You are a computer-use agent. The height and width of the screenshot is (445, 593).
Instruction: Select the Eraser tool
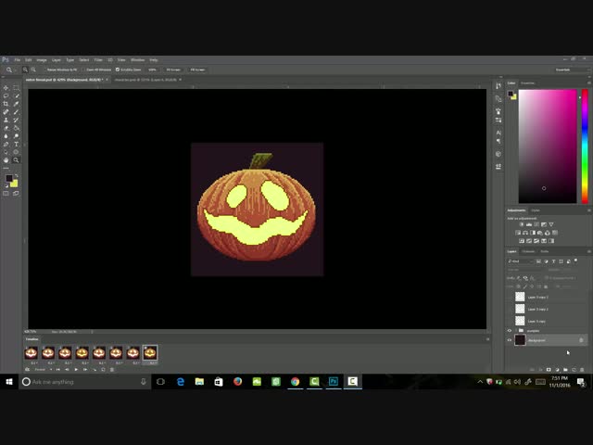[6, 128]
